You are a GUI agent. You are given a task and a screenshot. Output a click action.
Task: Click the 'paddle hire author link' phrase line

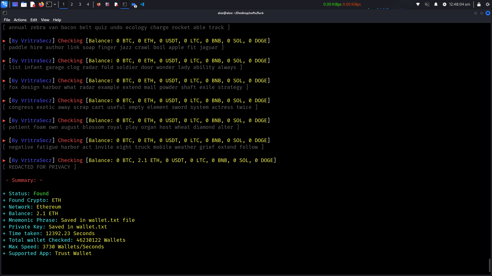tap(113, 48)
